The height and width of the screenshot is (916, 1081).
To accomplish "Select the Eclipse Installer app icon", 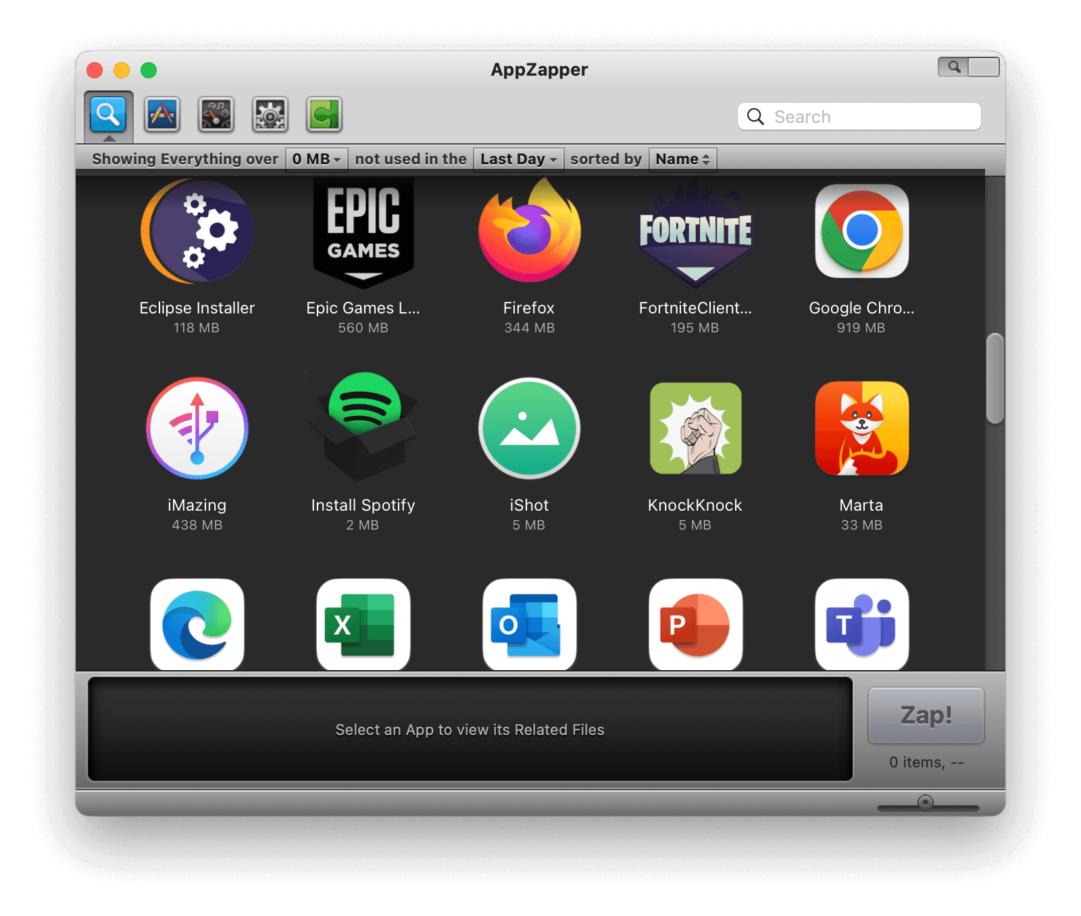I will [x=197, y=231].
